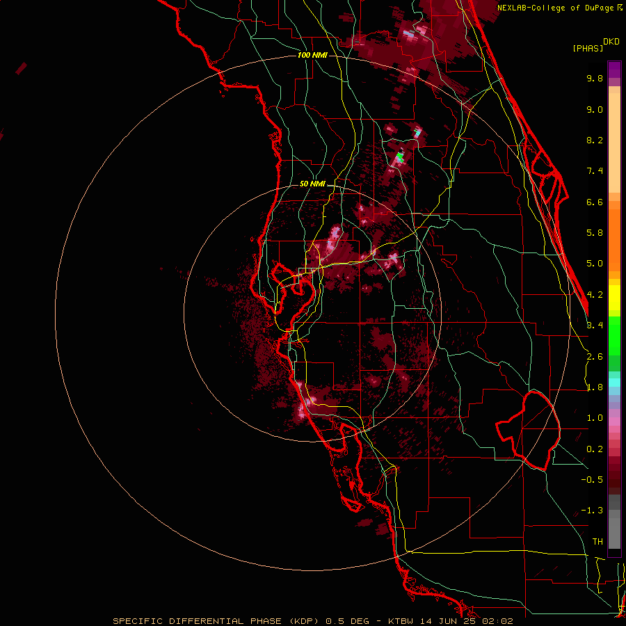The image size is (626, 626).
Task: Click "0.5 DEG" elevation in the caption
Action: coord(347,621)
